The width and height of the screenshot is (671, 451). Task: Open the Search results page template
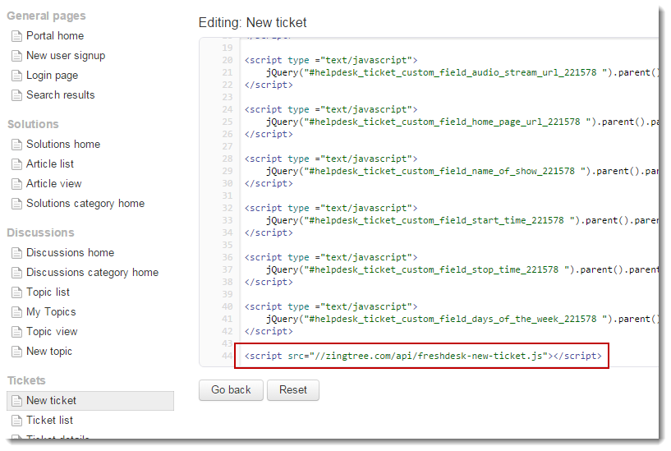(x=61, y=95)
